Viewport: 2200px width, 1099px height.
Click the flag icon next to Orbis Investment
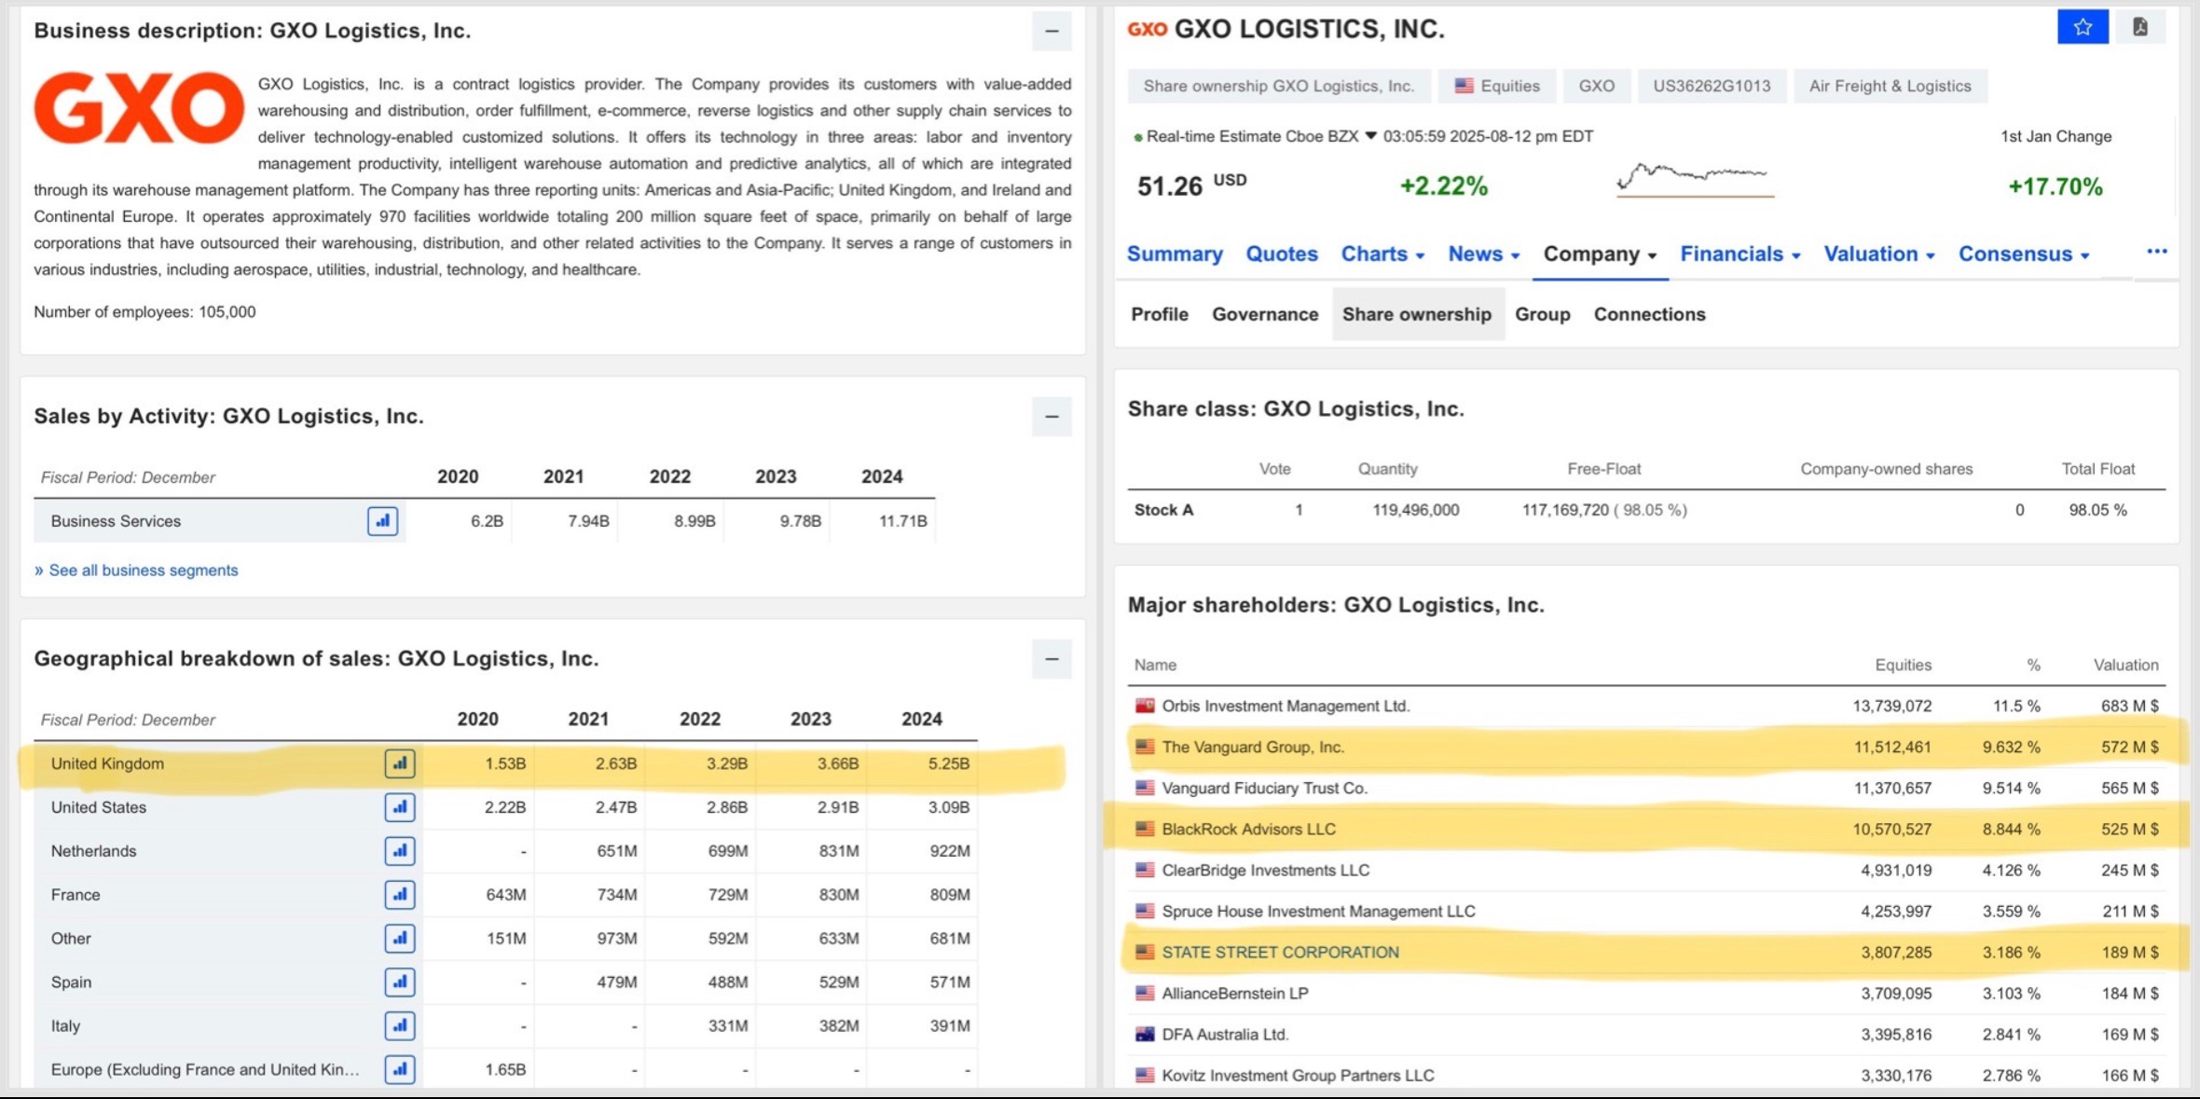tap(1145, 706)
